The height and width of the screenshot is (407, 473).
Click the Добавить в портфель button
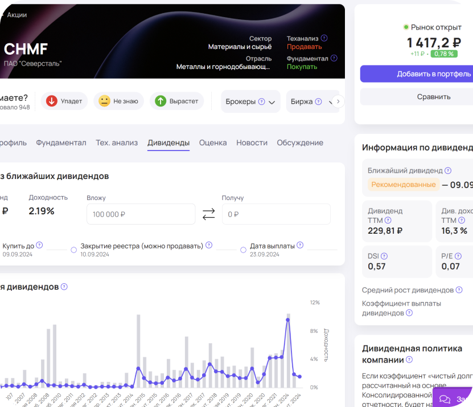pyautogui.click(x=417, y=74)
